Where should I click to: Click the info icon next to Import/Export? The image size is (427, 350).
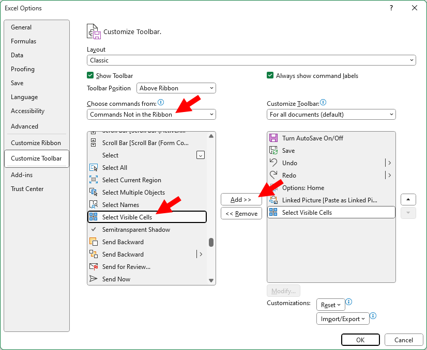373,316
